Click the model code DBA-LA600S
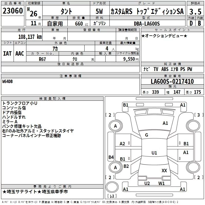Viewport: 205px width, 205px height. click(147, 24)
